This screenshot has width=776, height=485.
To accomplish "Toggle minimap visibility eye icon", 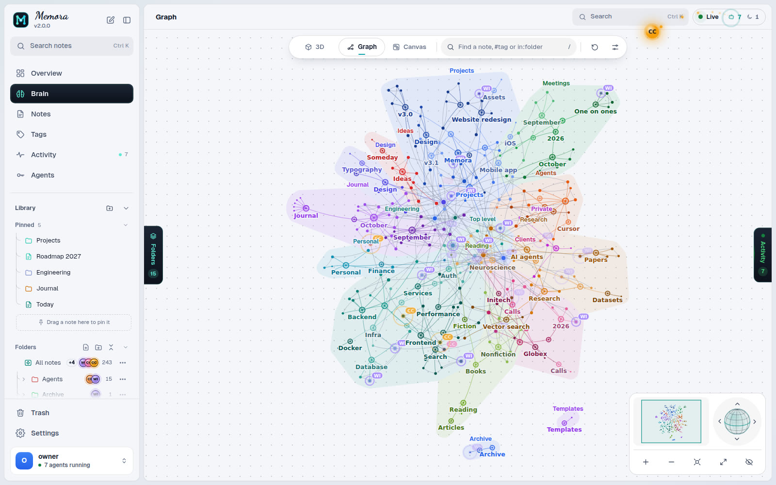I will pos(749,462).
